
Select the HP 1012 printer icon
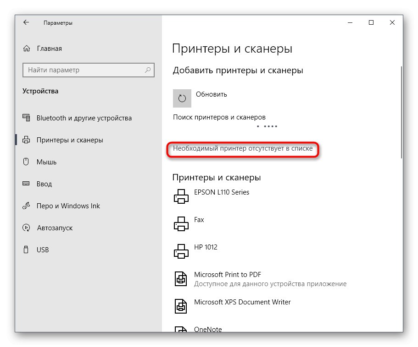pyautogui.click(x=181, y=252)
